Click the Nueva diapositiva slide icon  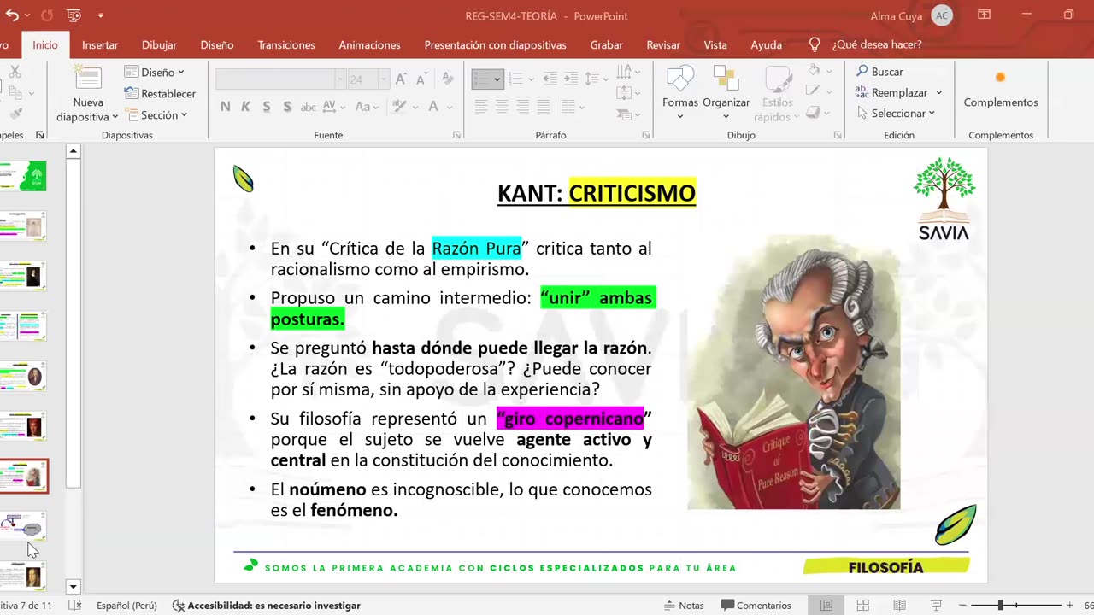[x=88, y=79]
